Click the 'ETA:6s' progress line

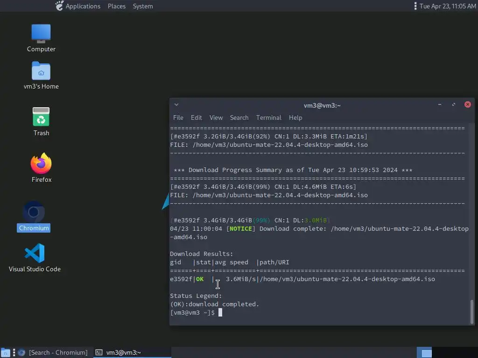click(263, 186)
